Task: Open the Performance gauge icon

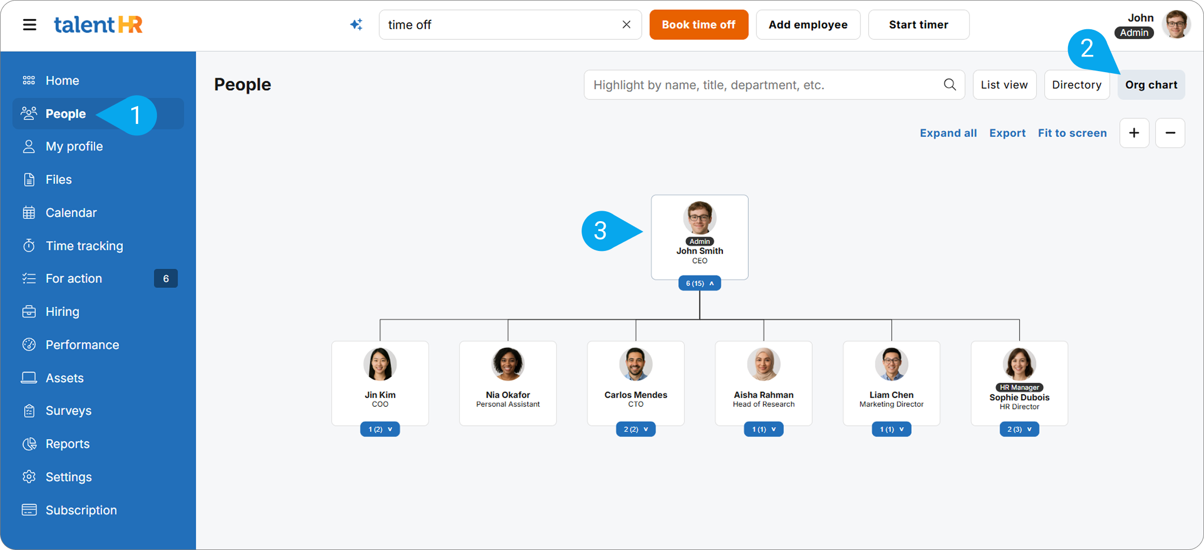Action: pyautogui.click(x=29, y=344)
